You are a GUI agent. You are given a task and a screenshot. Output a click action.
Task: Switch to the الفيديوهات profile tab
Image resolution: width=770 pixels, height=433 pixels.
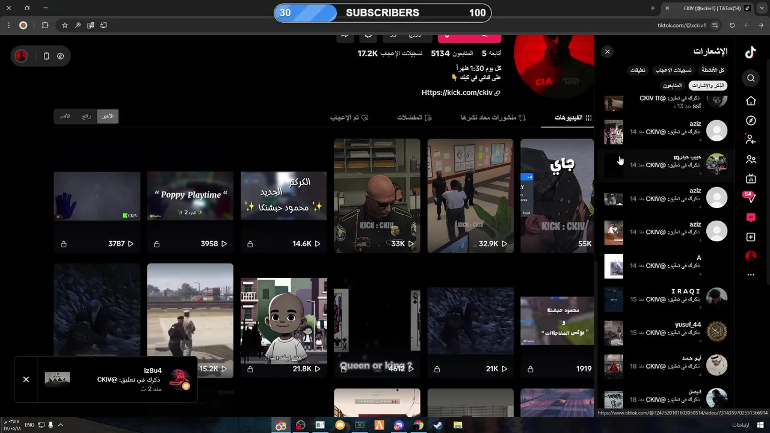coord(573,118)
